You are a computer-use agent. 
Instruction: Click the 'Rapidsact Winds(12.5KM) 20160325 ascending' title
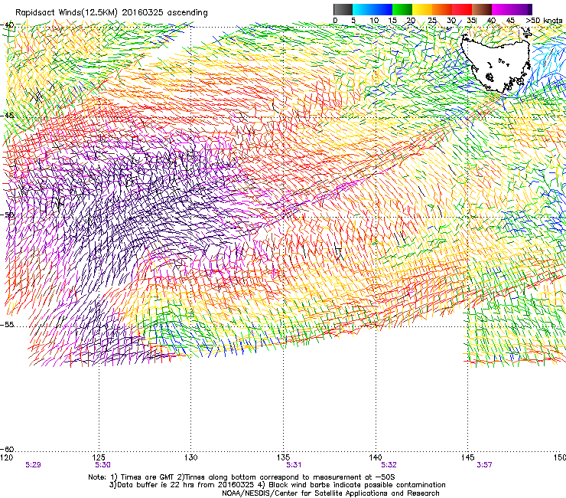coord(112,13)
